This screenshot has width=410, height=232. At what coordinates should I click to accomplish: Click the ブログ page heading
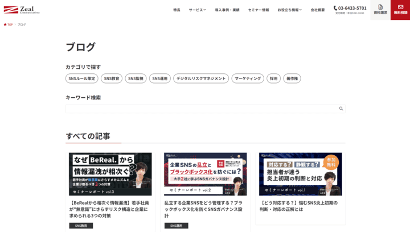pyautogui.click(x=80, y=47)
